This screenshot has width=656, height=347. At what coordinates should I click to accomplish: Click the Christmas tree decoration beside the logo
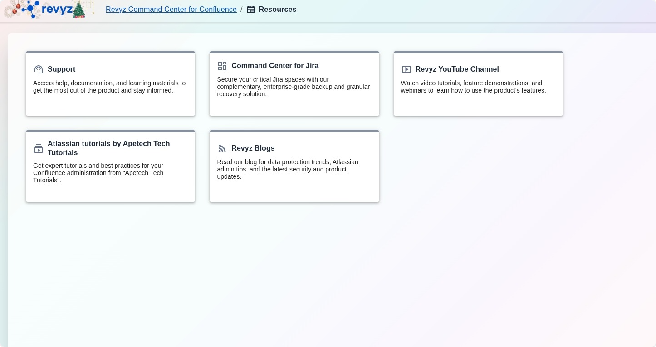(79, 10)
